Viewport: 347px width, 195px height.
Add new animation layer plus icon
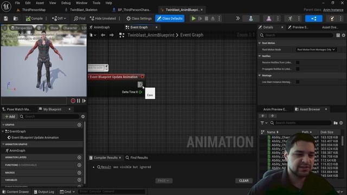point(79,158)
